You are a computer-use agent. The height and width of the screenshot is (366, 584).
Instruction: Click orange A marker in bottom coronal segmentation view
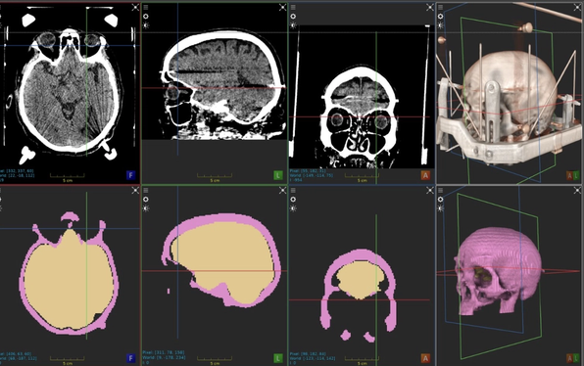click(x=425, y=358)
